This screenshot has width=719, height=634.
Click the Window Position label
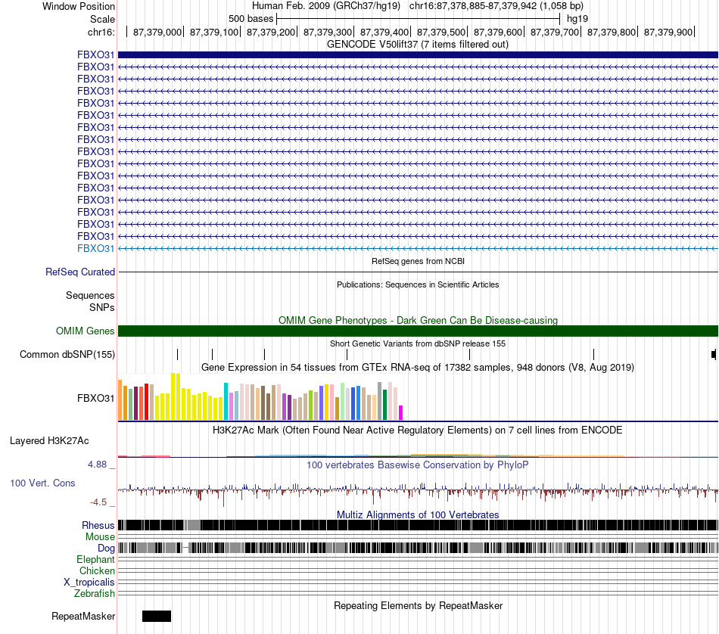click(79, 6)
